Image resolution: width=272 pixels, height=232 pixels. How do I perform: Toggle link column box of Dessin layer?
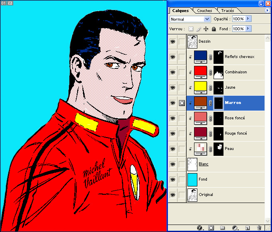182,42
